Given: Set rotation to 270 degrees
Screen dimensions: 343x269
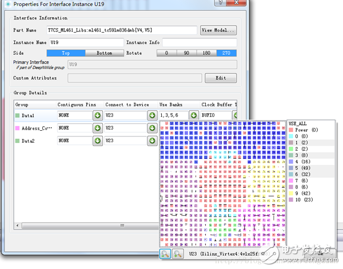Looking at the screenshot, I should (x=226, y=53).
